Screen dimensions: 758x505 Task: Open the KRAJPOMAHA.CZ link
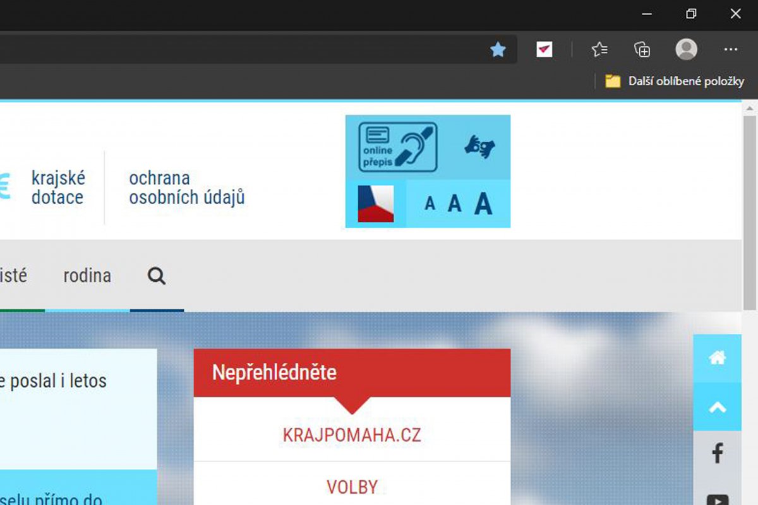(352, 435)
